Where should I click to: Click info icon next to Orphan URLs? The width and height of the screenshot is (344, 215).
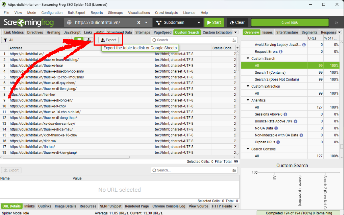pyautogui.click(x=278, y=142)
